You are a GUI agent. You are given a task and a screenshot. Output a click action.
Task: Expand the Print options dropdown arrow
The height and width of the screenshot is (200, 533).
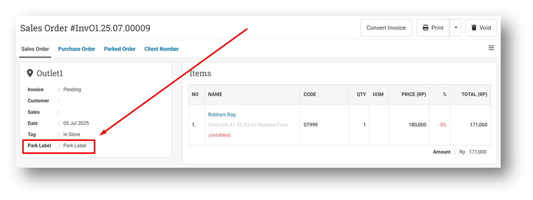click(x=455, y=28)
